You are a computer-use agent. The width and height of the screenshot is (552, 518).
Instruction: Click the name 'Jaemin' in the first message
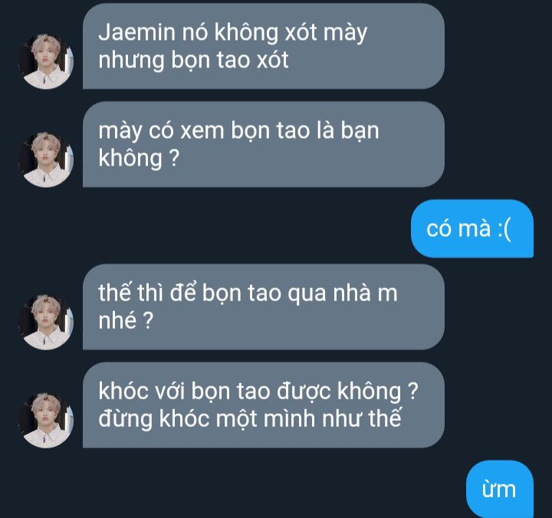click(x=137, y=32)
